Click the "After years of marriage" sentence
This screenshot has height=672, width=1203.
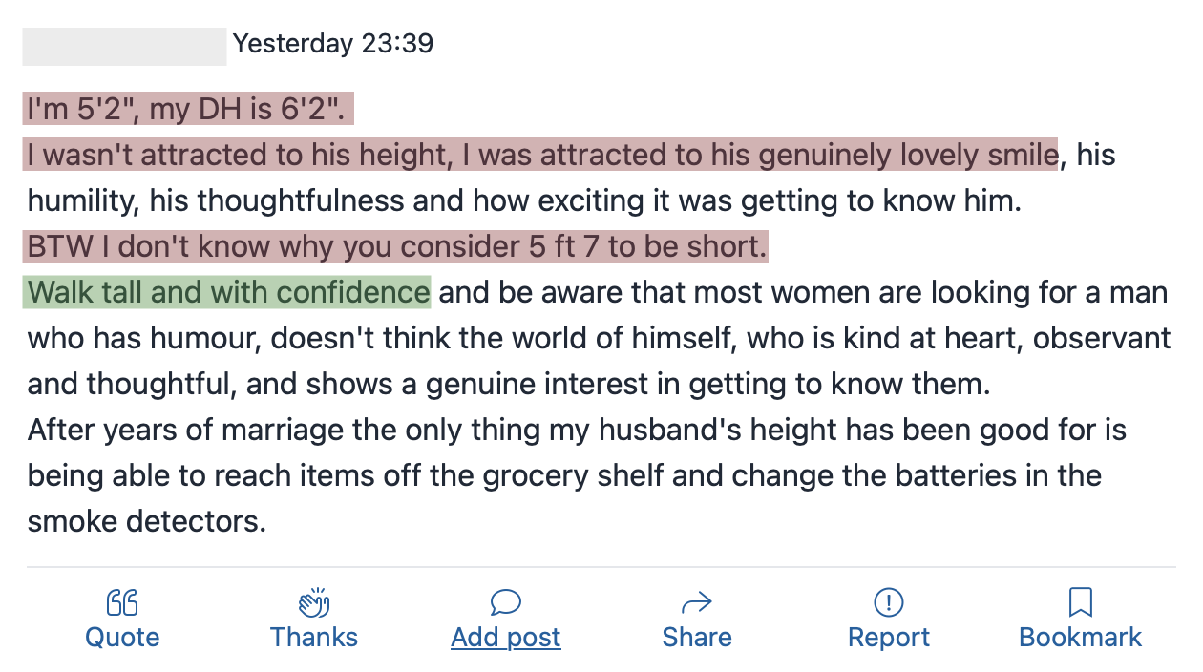click(x=577, y=475)
